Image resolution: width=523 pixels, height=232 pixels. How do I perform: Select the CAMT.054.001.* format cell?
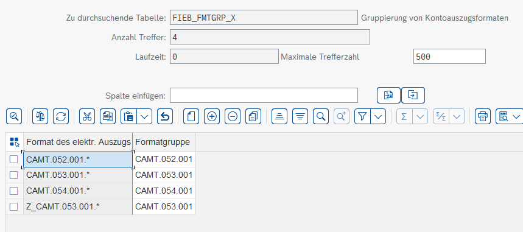click(78, 191)
